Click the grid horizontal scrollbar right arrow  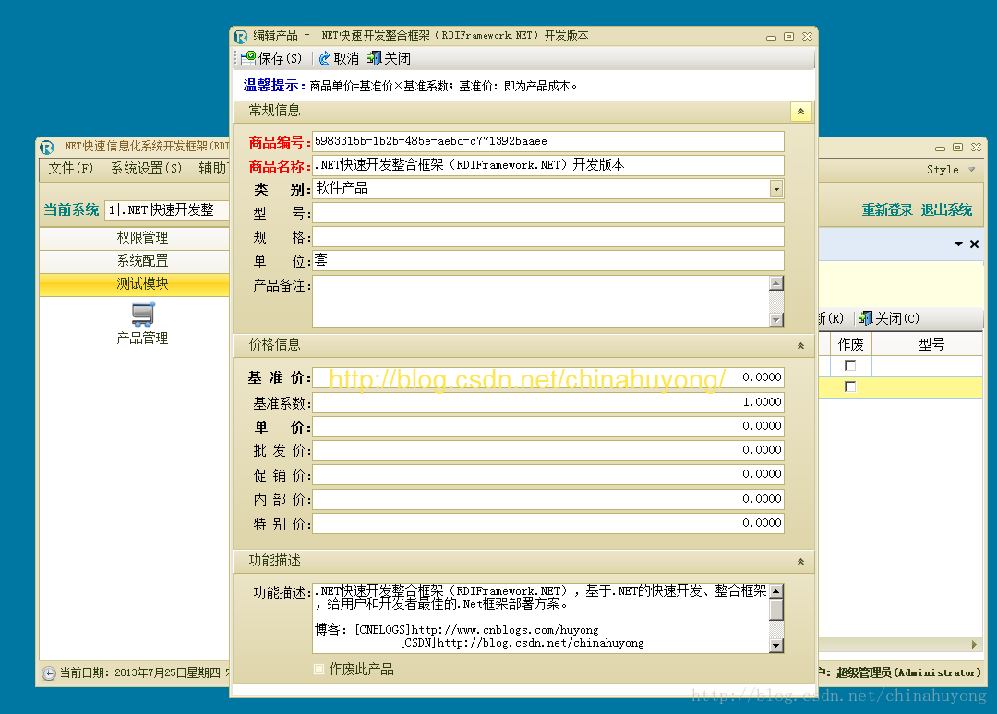[974, 644]
